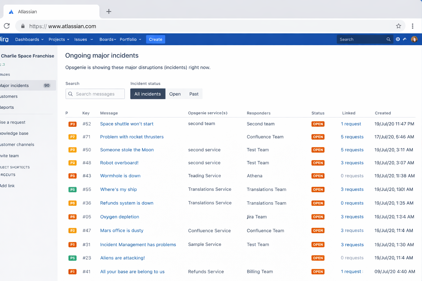422x281 pixels.
Task: Open a new browser tab
Action: (109, 12)
